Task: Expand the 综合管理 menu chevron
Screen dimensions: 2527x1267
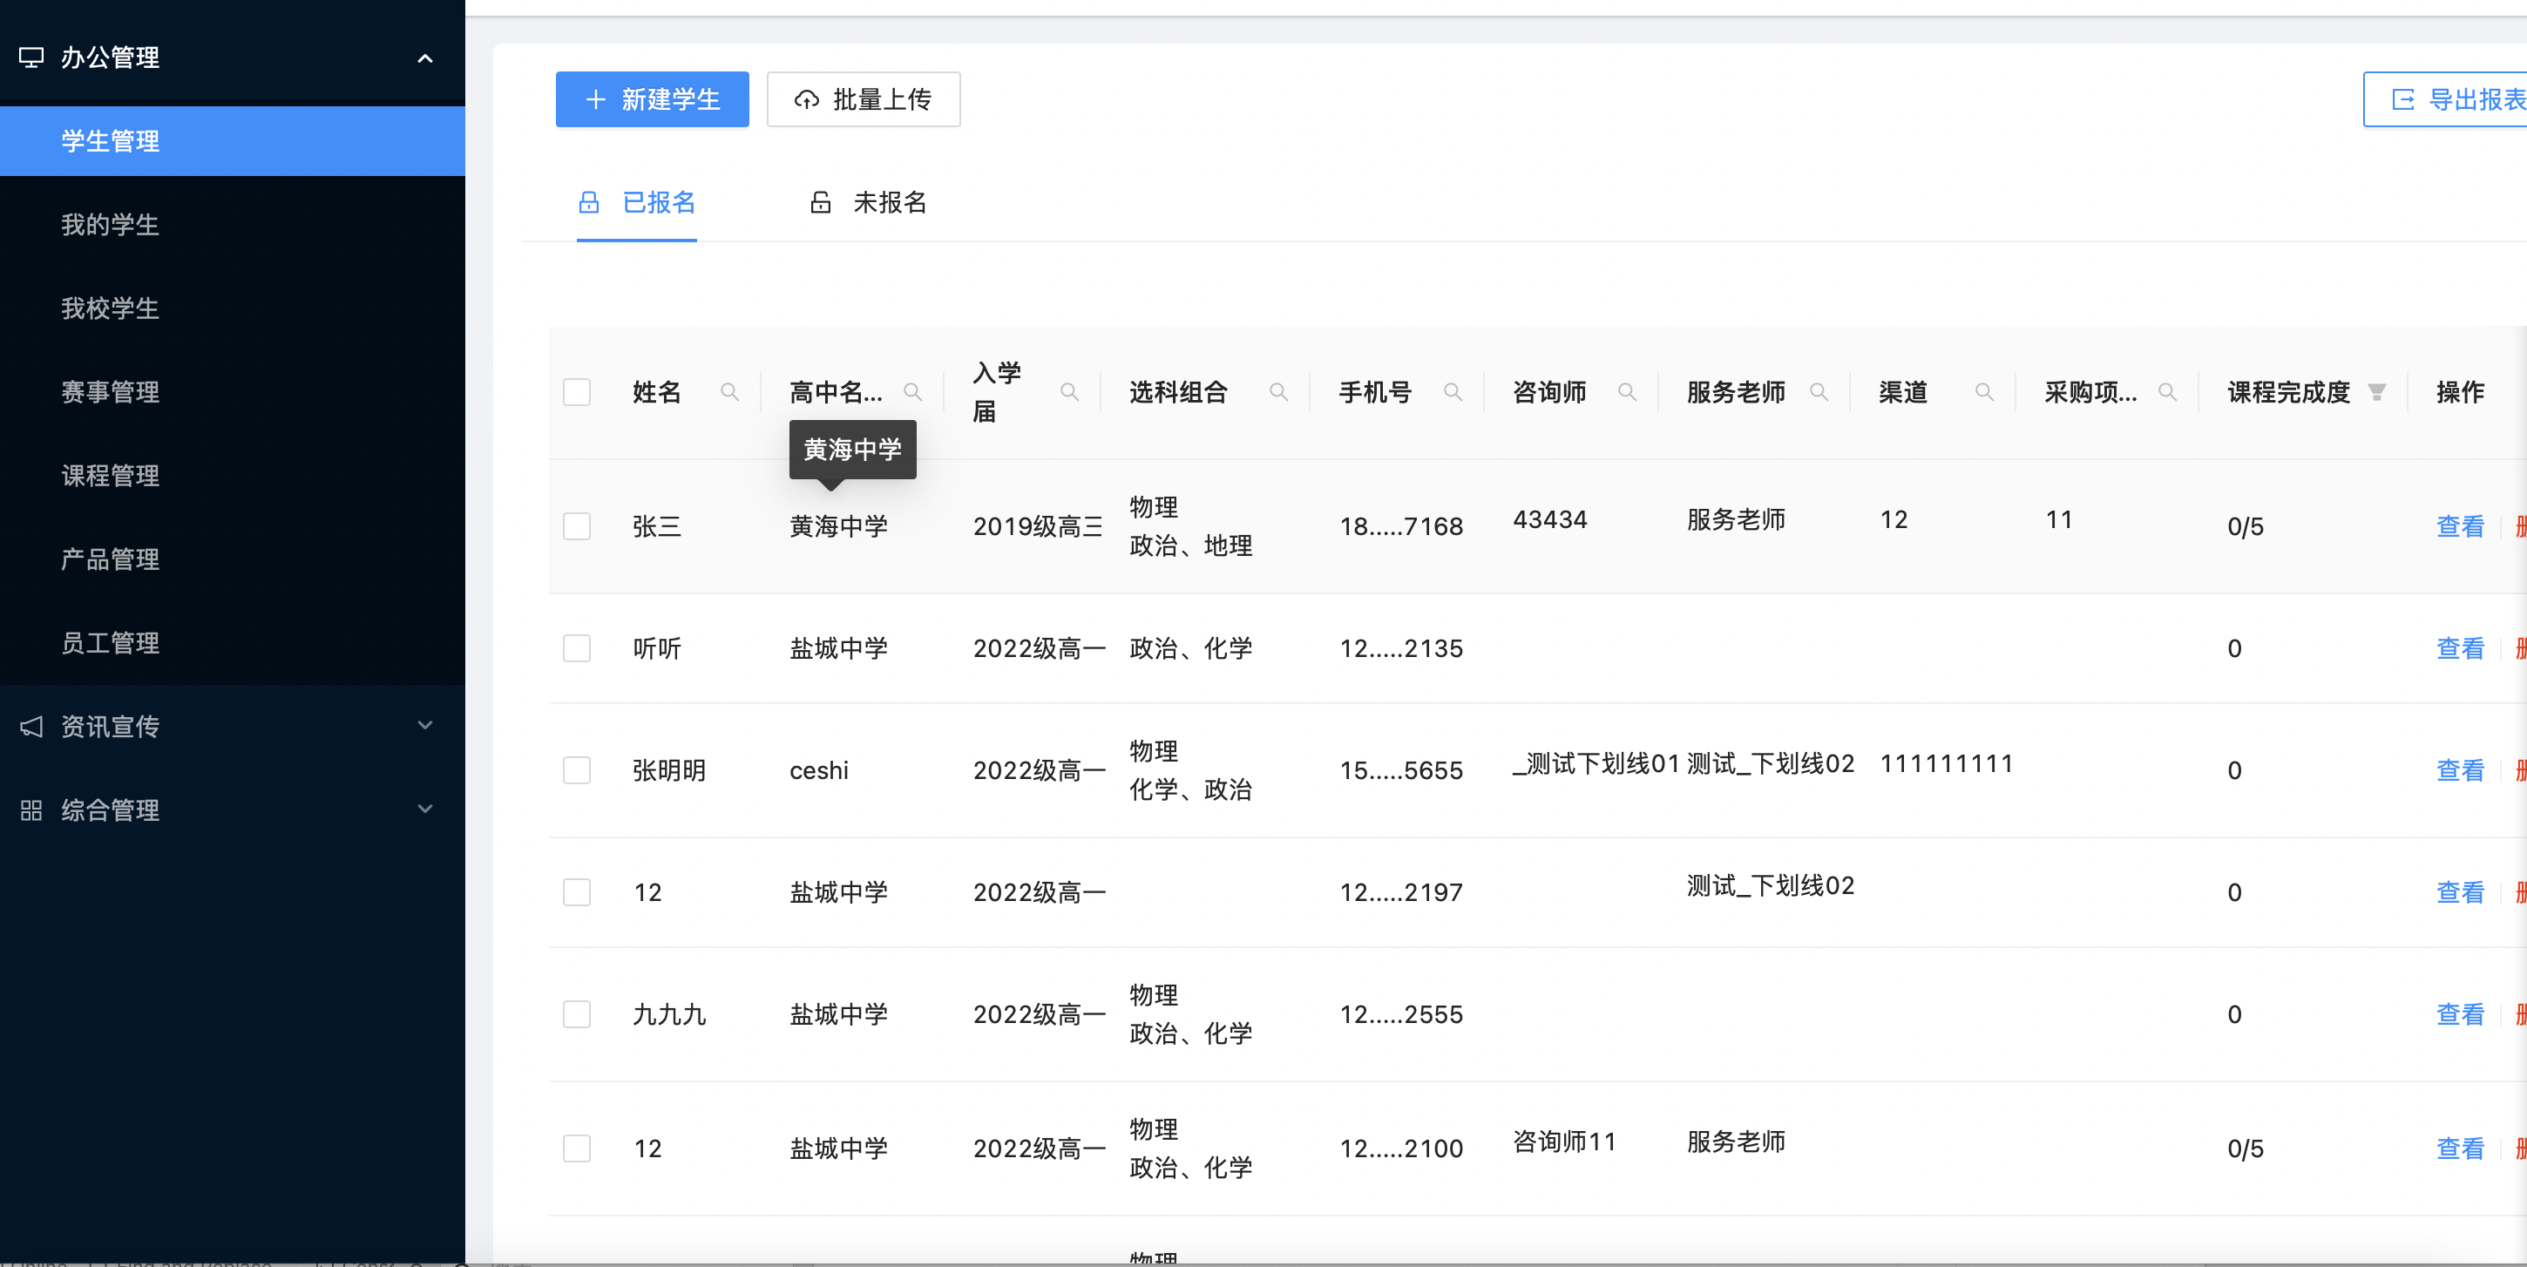Action: tap(424, 809)
